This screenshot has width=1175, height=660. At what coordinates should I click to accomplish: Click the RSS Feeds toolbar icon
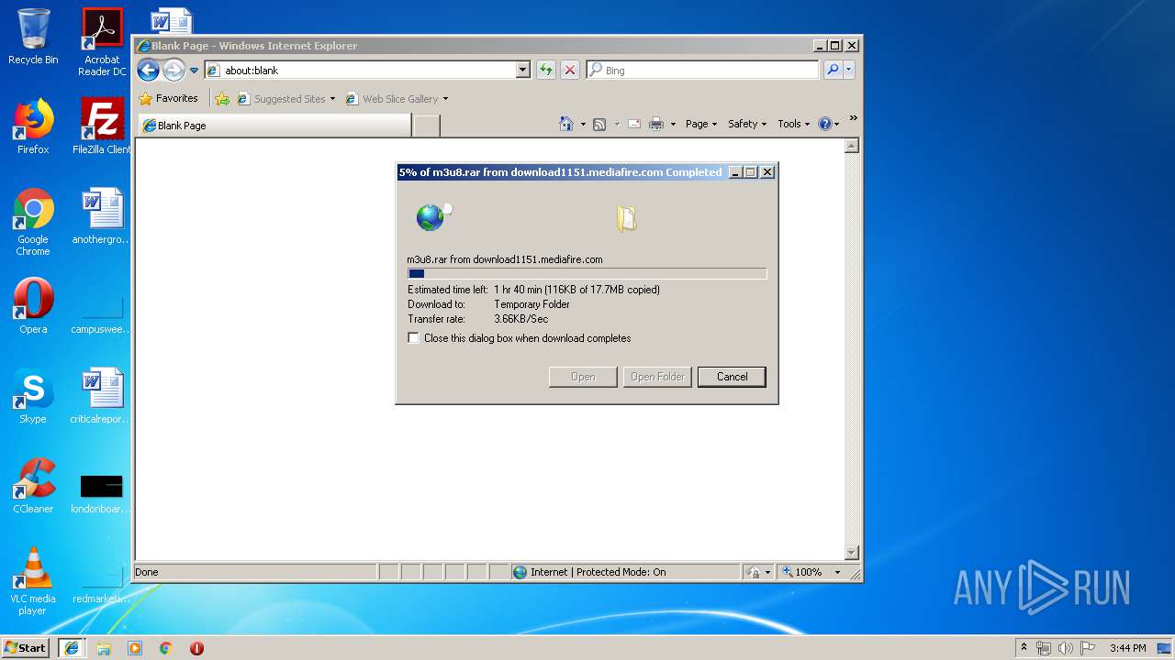[x=599, y=124]
